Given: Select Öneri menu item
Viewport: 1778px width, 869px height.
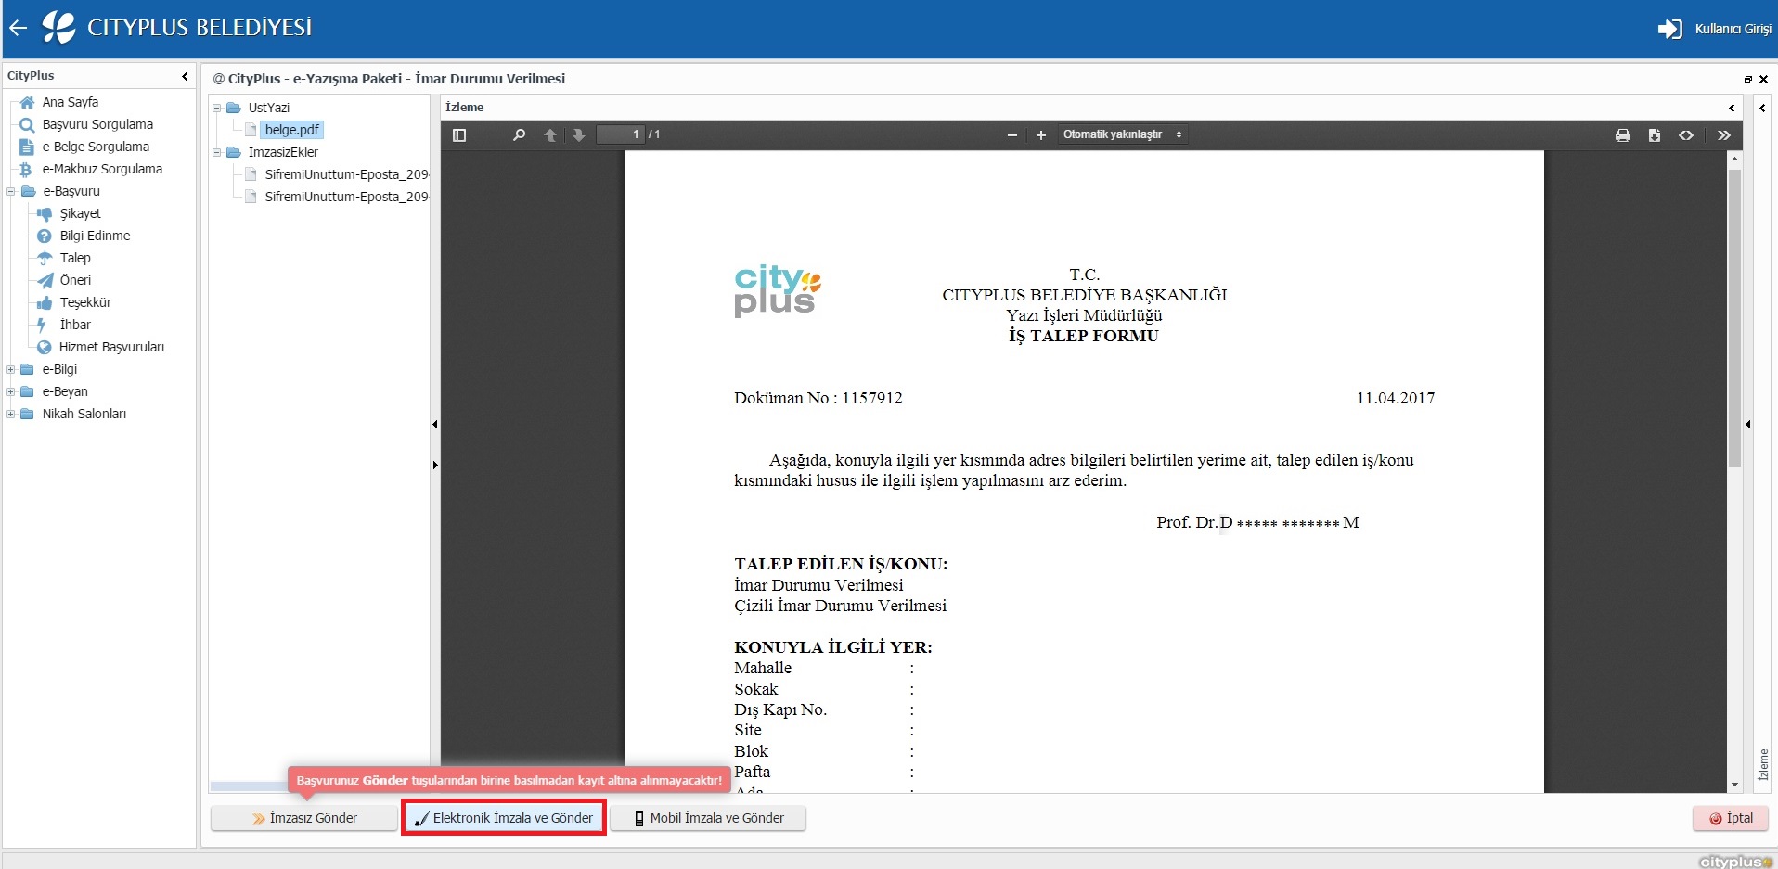Looking at the screenshot, I should [x=75, y=280].
